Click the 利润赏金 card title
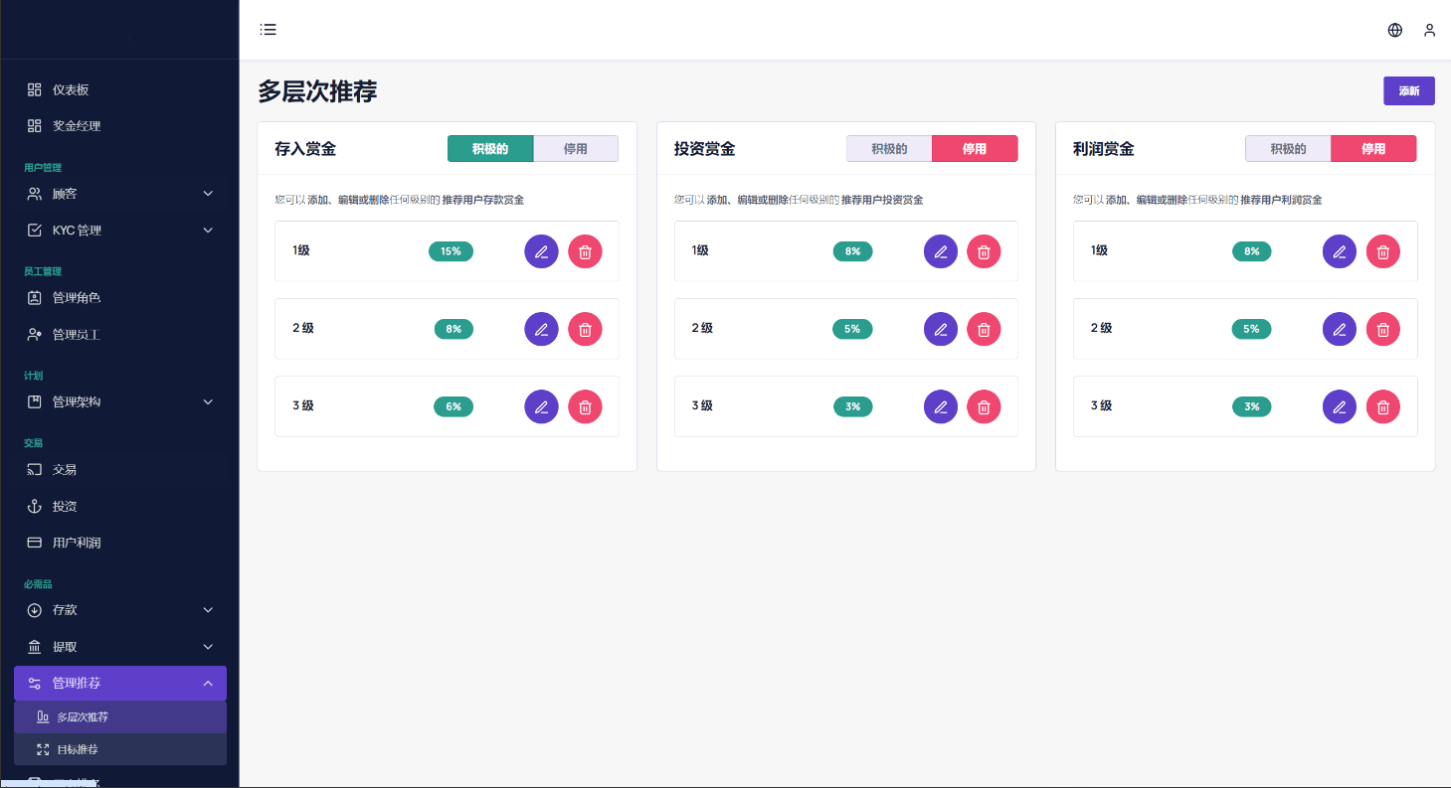Viewport: 1451px width, 788px height. (1104, 149)
